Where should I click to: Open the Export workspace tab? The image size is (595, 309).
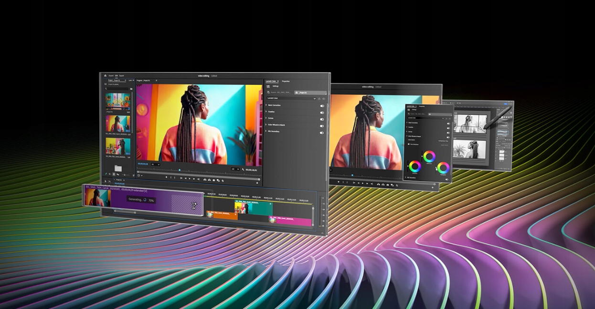pos(122,75)
